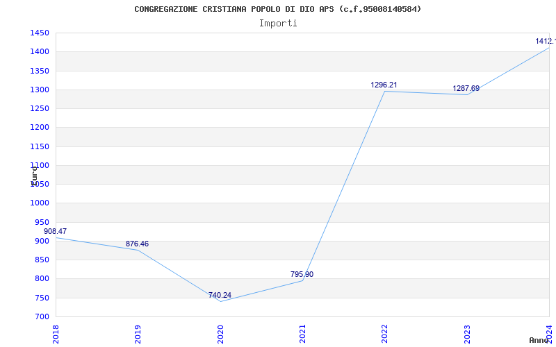Click y-axis tick 900
Image resolution: width=556 pixels, height=347 pixels.
pos(42,241)
